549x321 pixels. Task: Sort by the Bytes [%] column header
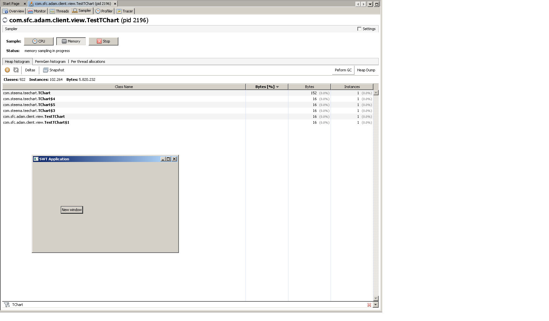click(x=267, y=87)
